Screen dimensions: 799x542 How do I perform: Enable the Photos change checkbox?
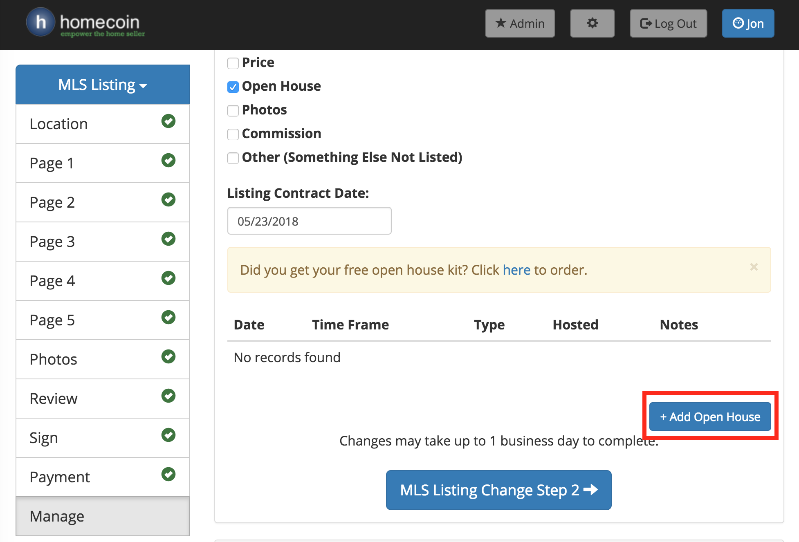(x=233, y=111)
